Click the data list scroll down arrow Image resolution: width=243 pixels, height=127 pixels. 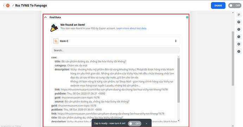click(x=179, y=121)
